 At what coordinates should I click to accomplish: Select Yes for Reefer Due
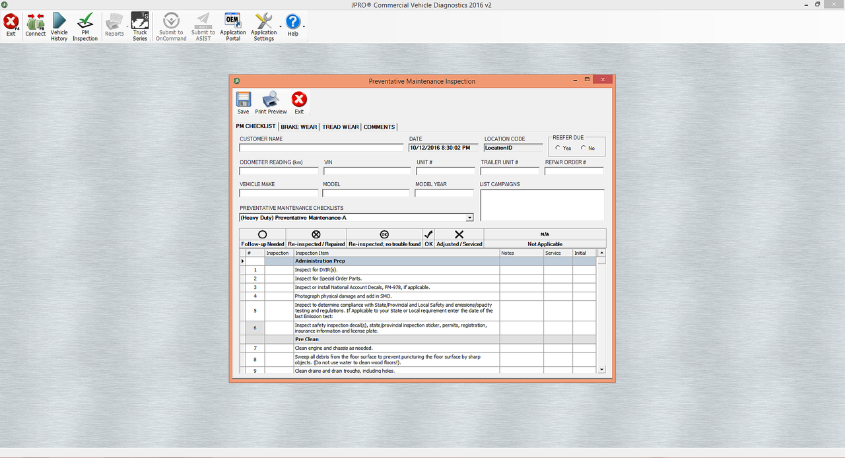coord(558,148)
